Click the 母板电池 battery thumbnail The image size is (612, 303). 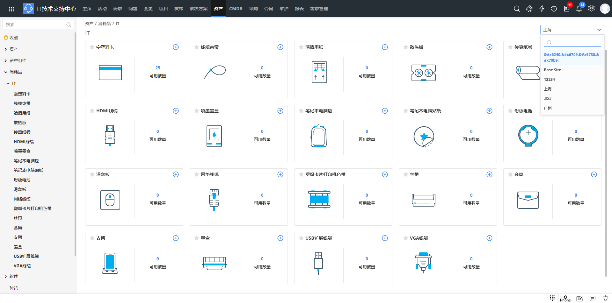[528, 136]
